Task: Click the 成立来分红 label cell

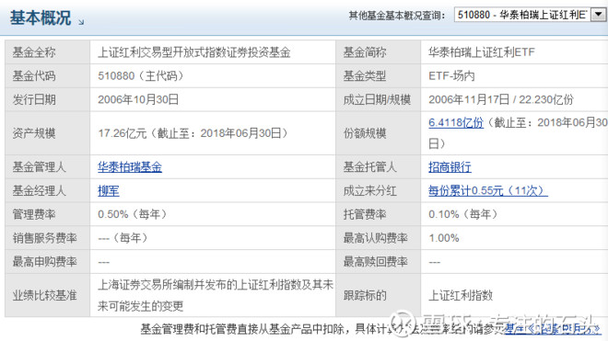Action: point(378,191)
